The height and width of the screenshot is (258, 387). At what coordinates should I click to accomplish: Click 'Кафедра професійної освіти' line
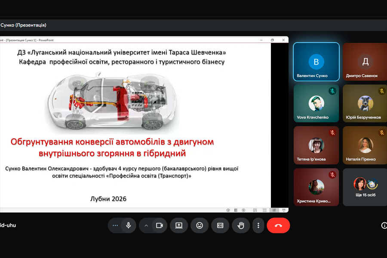pos(122,62)
